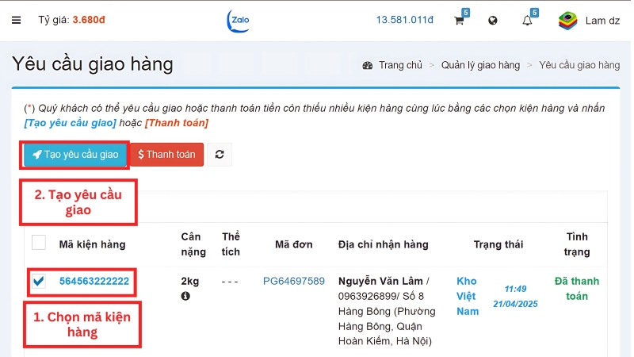Screen dimensions: 634x357
Task: Open the shopping cart
Action: point(460,21)
